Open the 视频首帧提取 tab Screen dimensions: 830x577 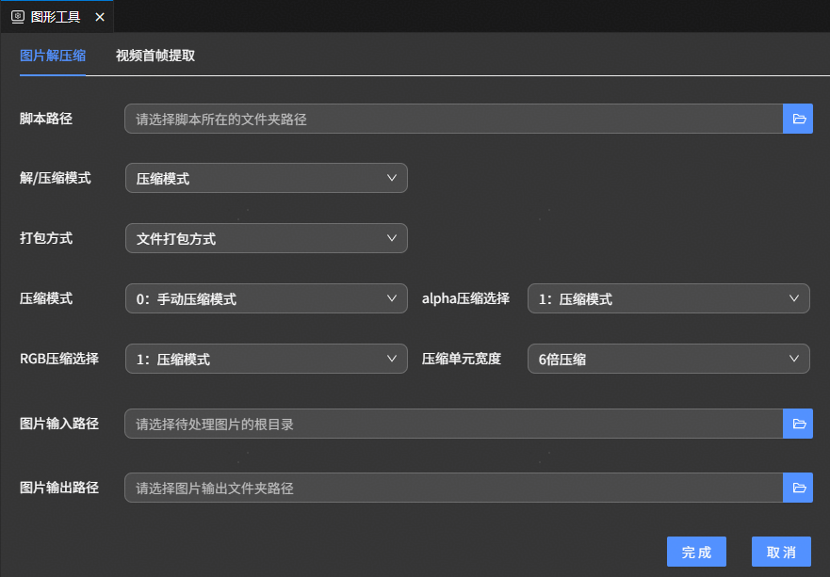[x=155, y=56]
